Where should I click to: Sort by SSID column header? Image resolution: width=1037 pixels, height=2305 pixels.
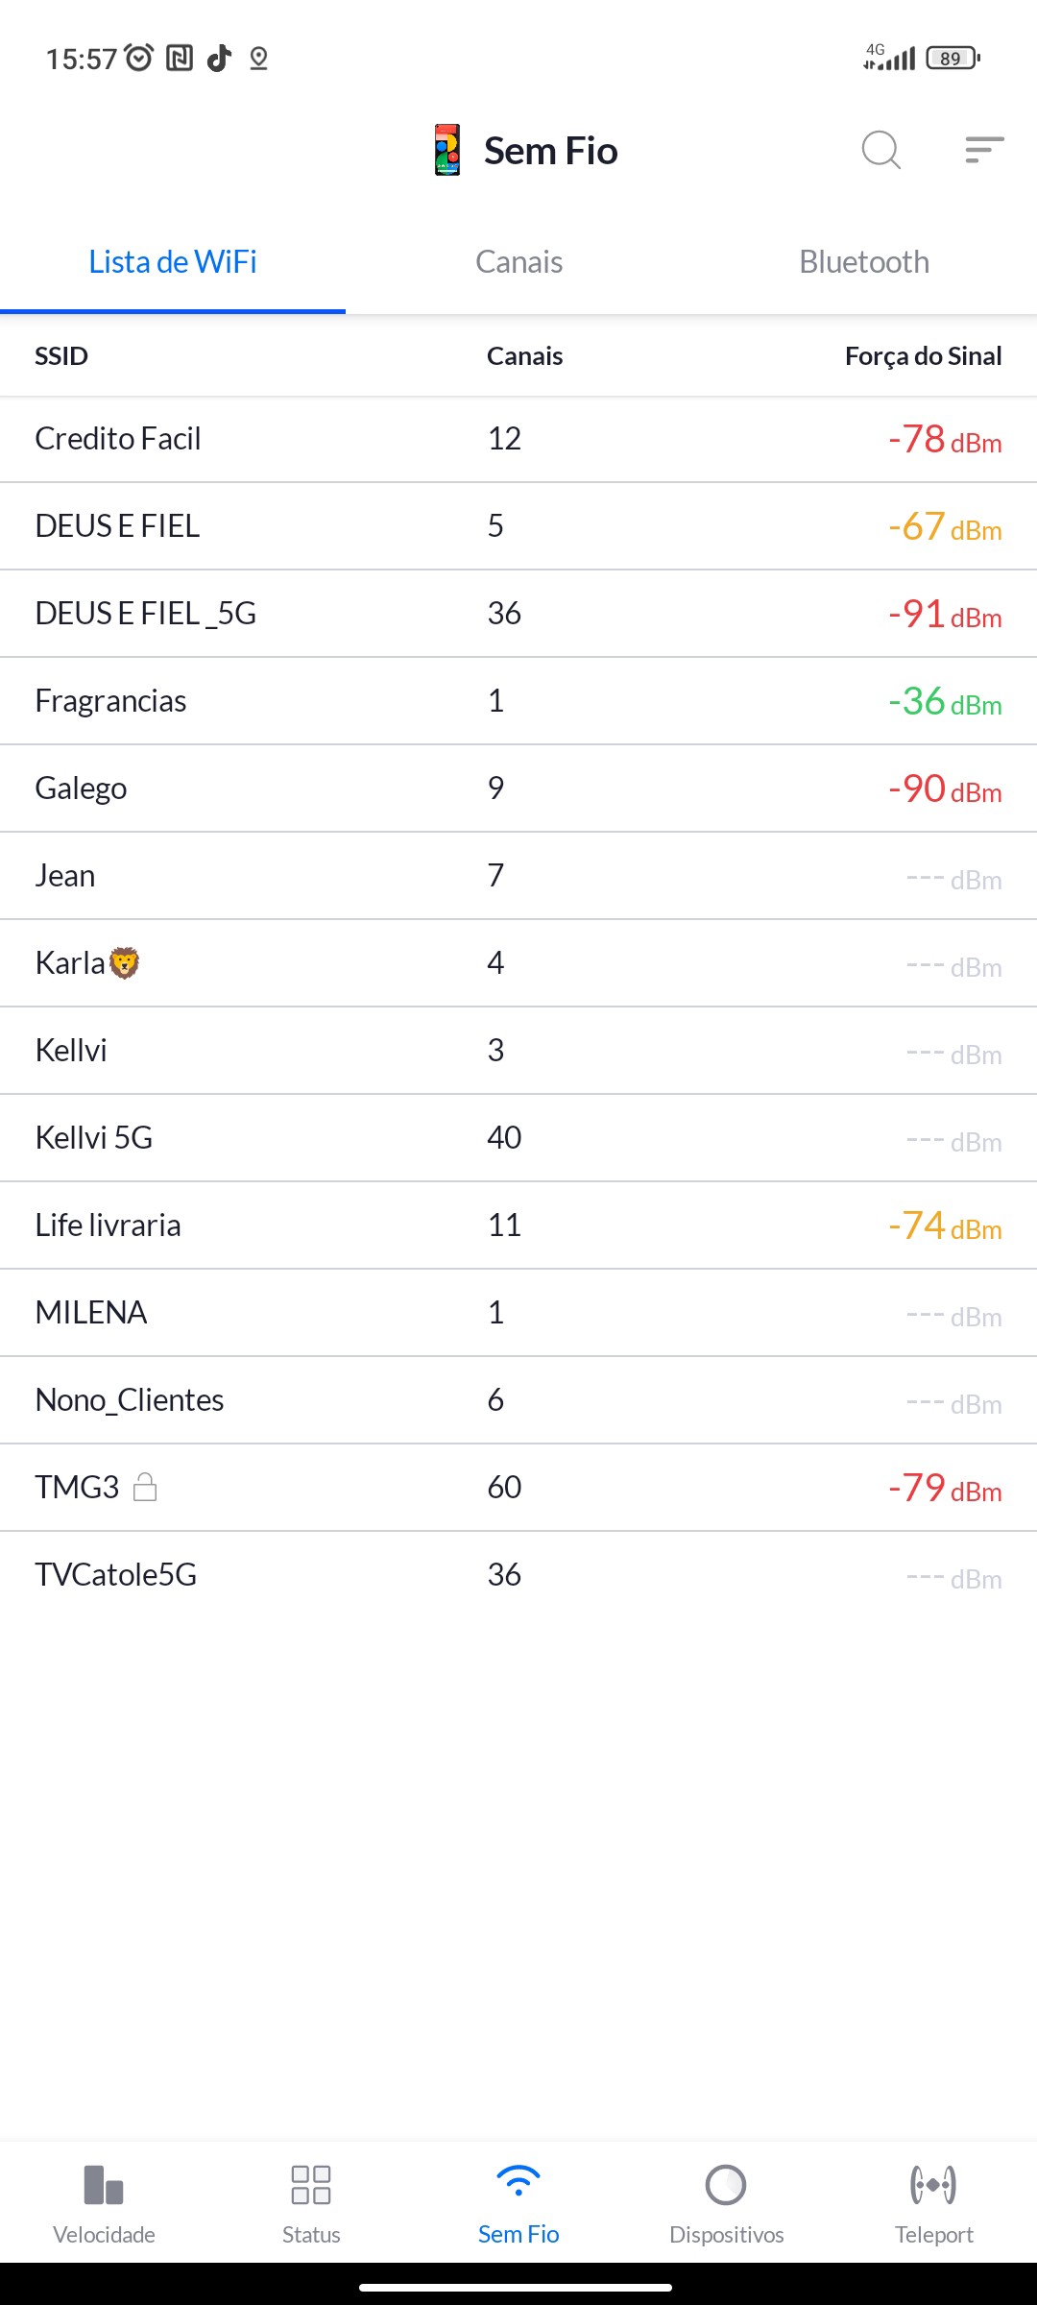(x=61, y=356)
